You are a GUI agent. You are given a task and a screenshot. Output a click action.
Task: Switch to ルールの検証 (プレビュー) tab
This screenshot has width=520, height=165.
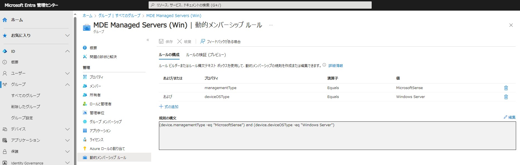[x=206, y=55]
